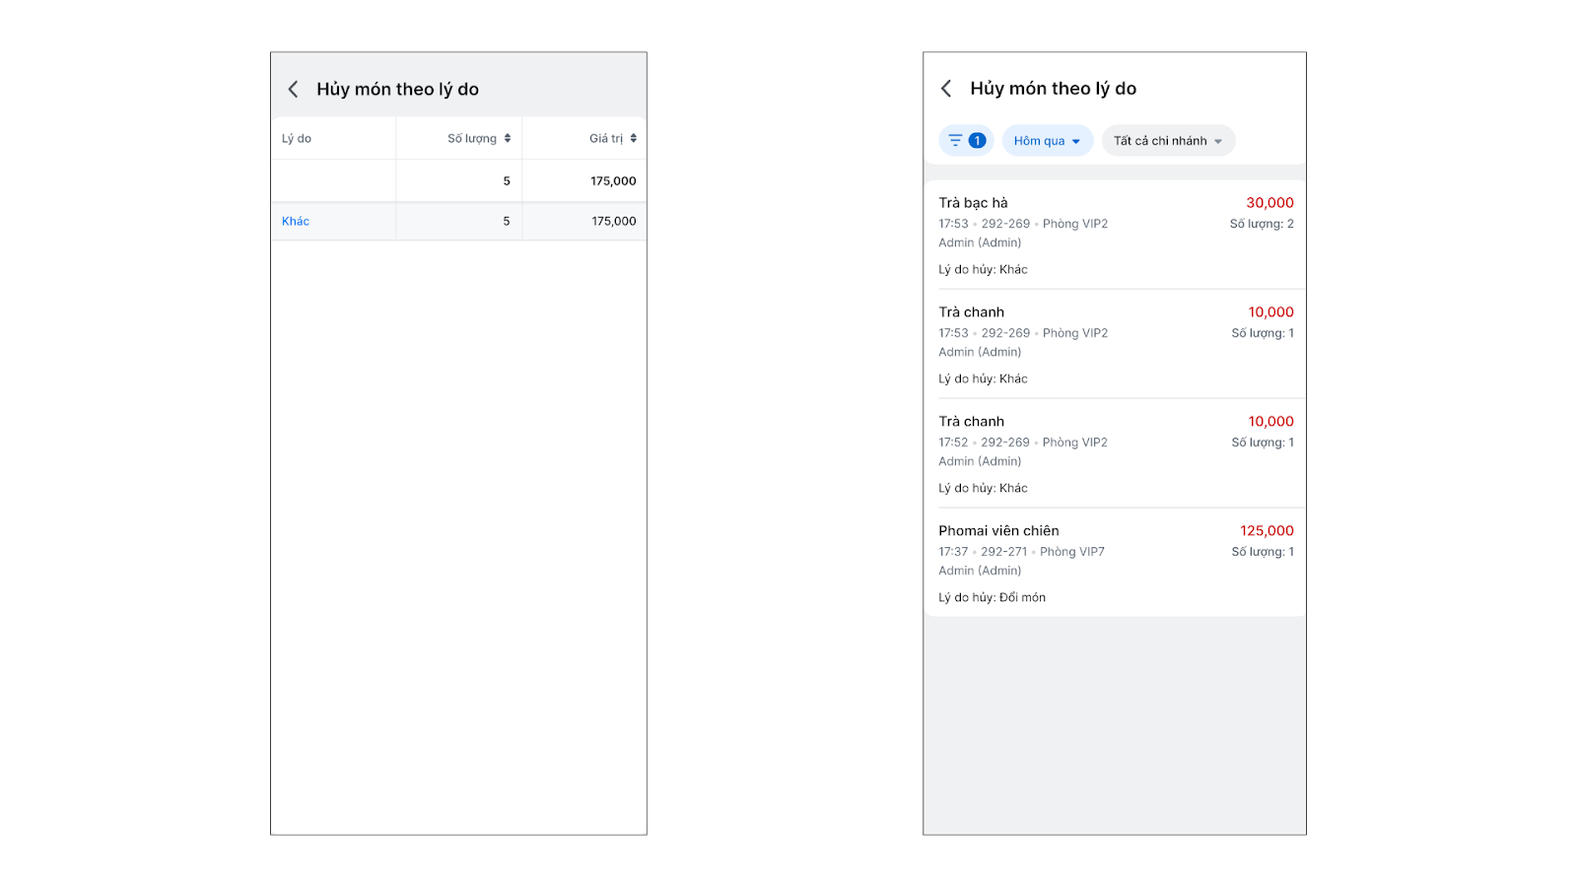Click the Số lượng column header text
The image size is (1577, 887).
pos(472,139)
